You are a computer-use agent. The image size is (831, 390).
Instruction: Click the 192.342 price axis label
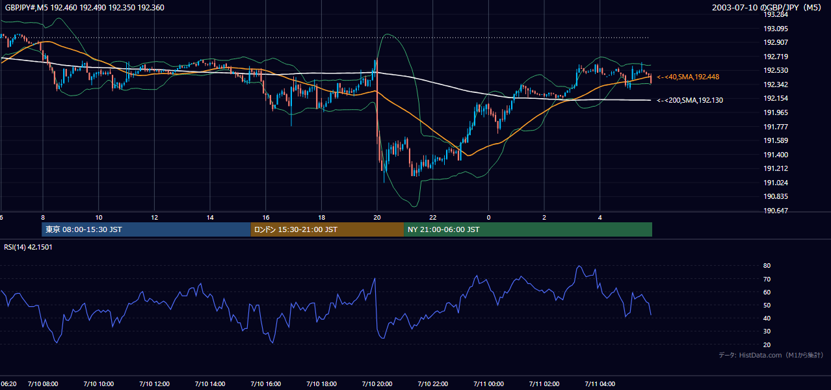pos(775,84)
